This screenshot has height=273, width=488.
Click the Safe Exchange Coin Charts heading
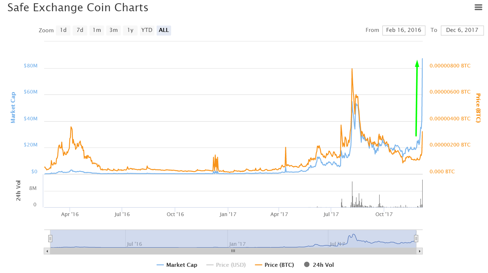click(78, 8)
